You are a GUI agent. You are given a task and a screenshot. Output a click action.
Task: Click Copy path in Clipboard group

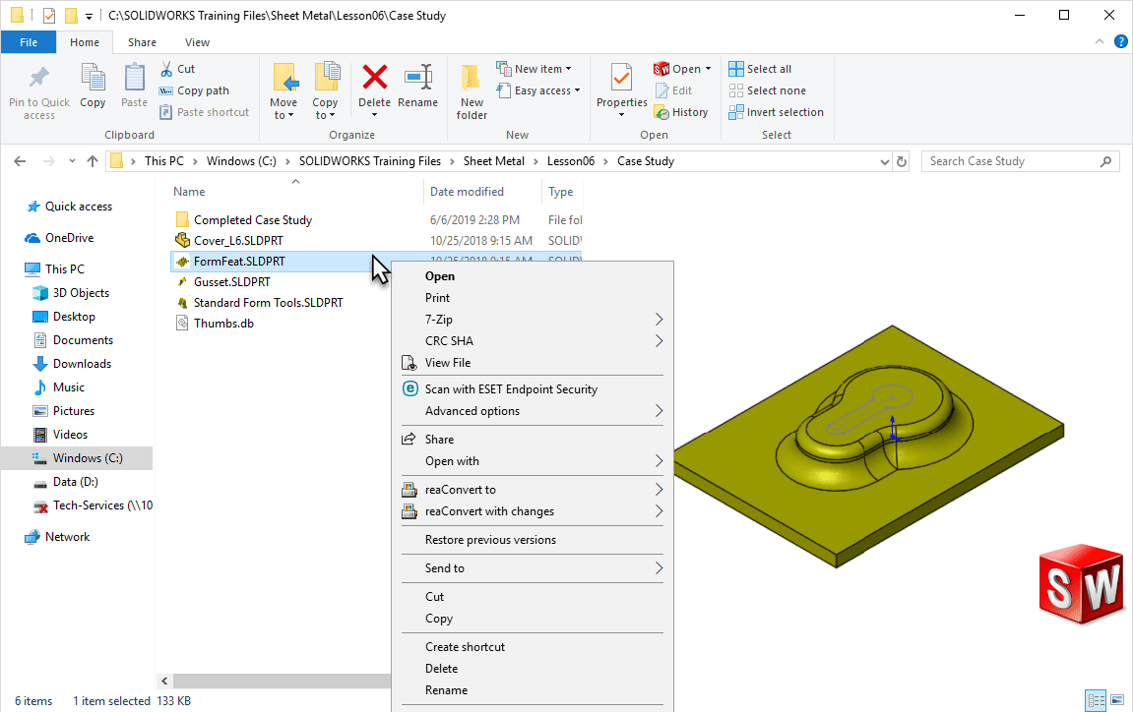194,90
